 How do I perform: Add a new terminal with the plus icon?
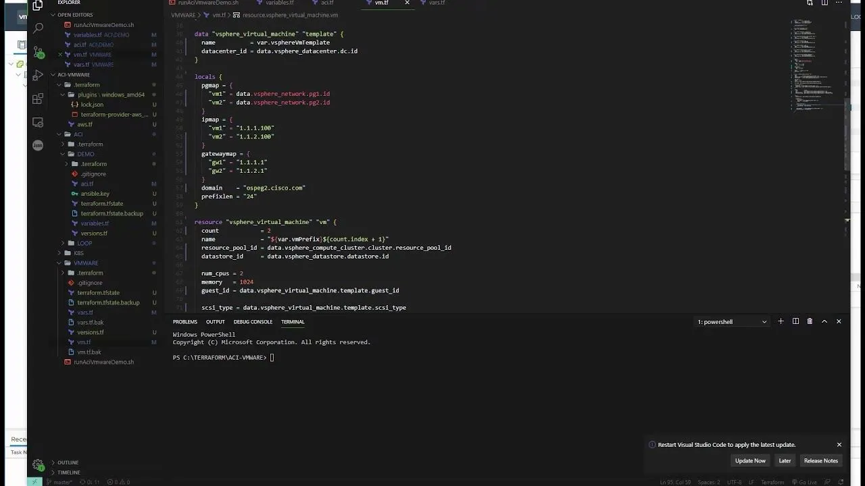pos(781,321)
